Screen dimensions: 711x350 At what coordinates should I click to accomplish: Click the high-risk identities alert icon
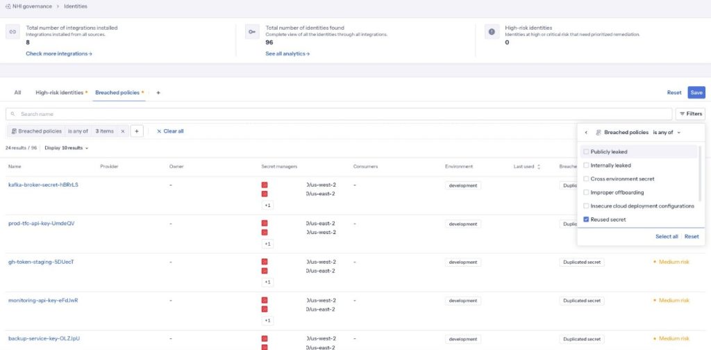click(492, 32)
